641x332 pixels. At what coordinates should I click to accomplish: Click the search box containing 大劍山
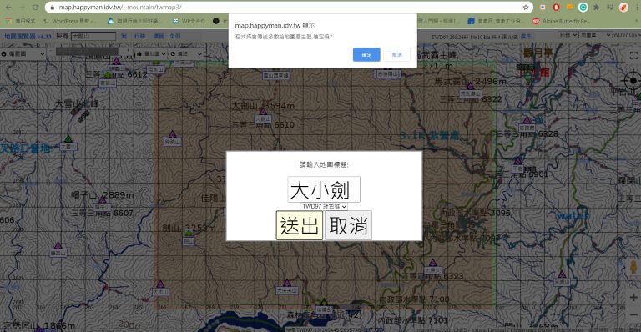[93, 36]
